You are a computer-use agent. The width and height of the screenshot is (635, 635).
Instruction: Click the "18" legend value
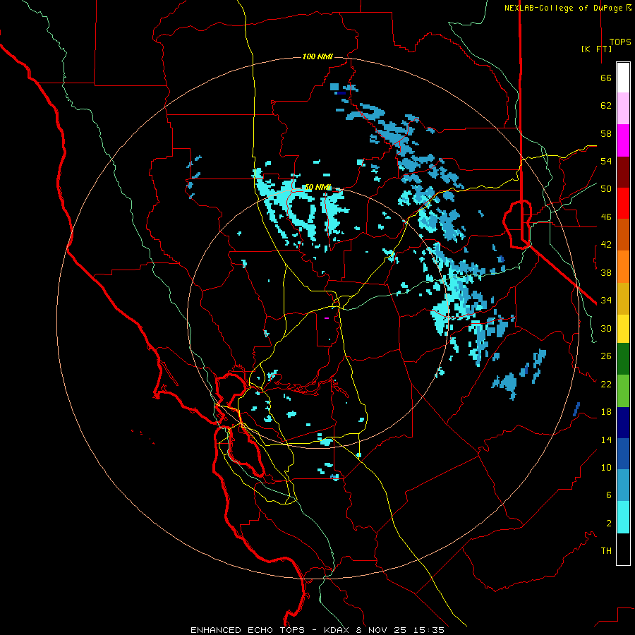click(606, 412)
